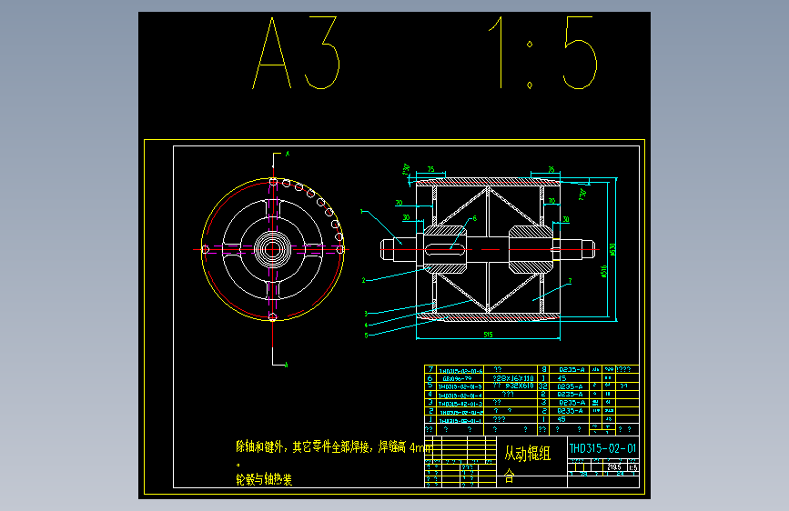Click the left "75" dimension at top
Screen dimensions: 789x511
pos(430,169)
